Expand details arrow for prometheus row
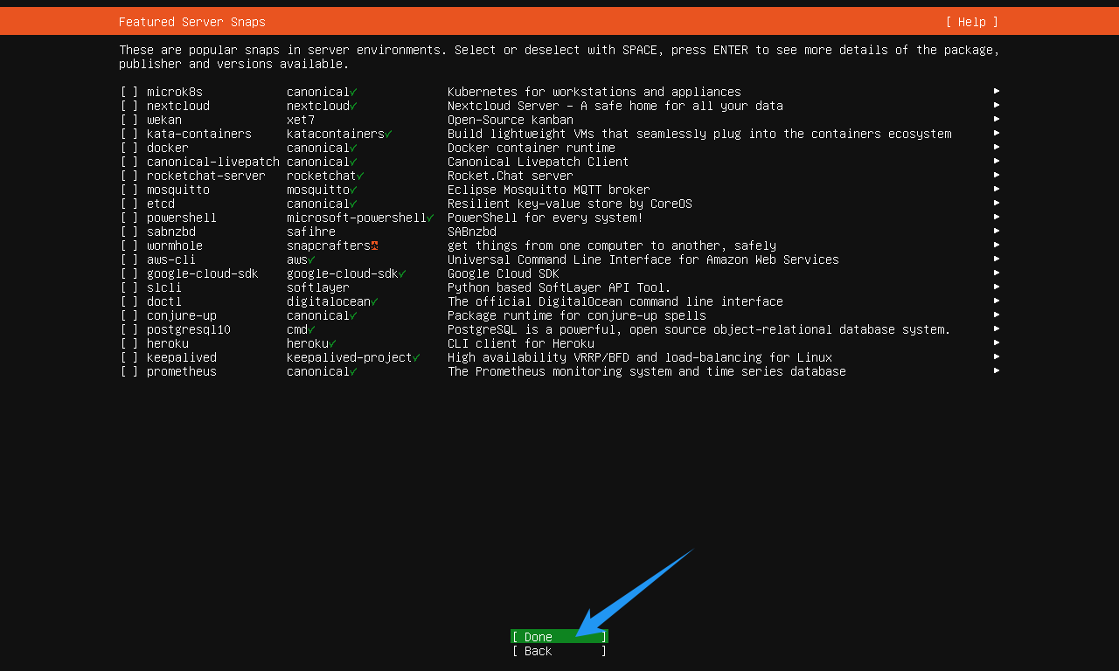The width and height of the screenshot is (1119, 671). point(997,370)
